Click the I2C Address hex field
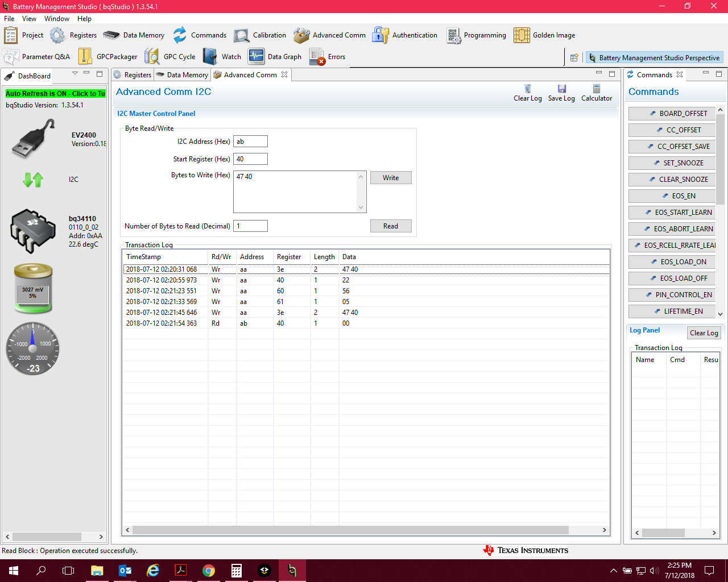The image size is (728, 582). (250, 142)
